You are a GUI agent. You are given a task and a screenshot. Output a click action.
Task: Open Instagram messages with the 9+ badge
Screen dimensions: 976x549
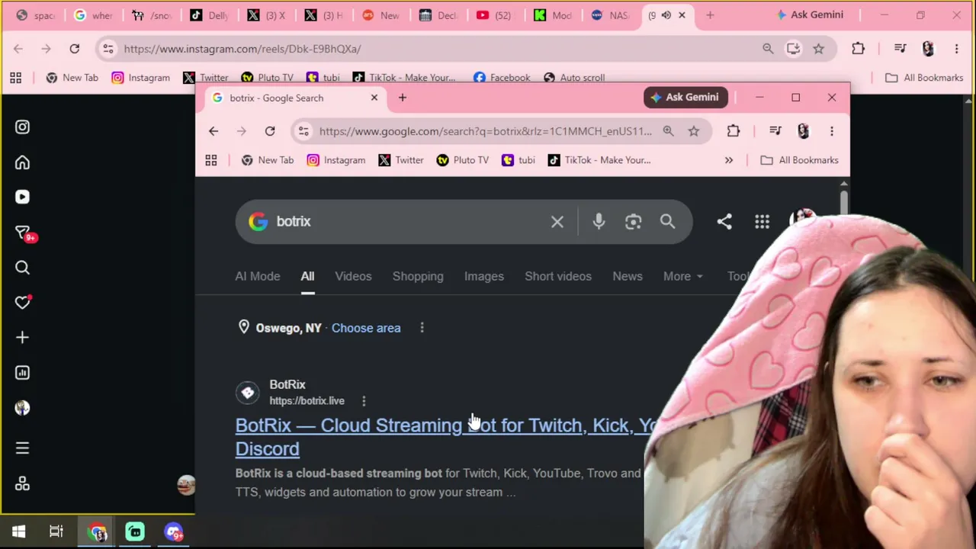(x=22, y=233)
